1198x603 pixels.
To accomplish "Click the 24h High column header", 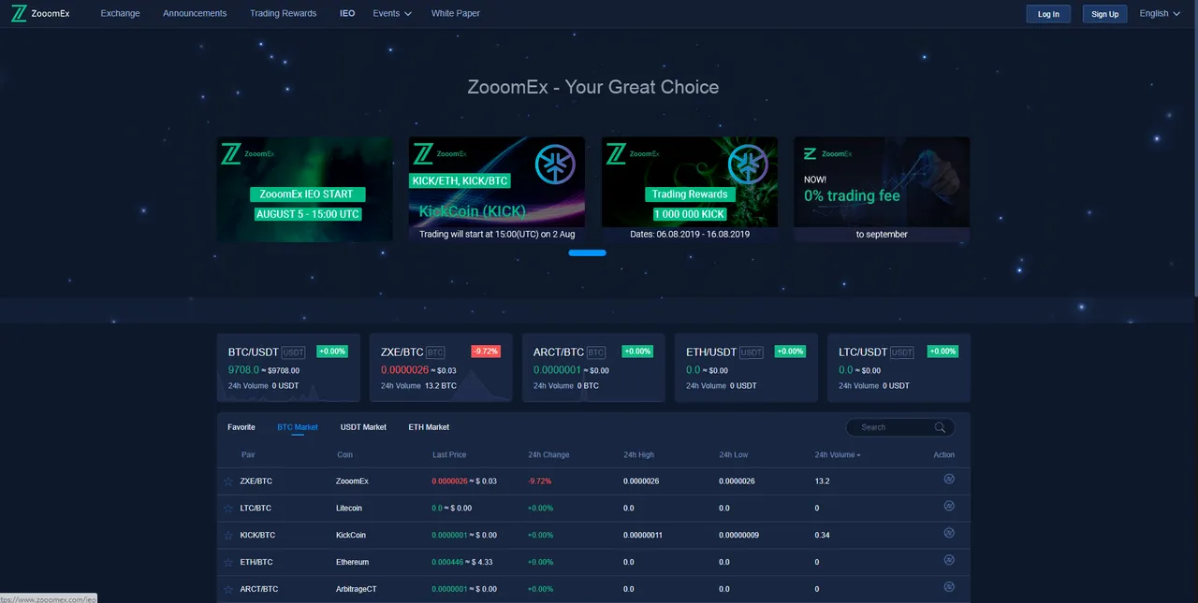I will (x=639, y=455).
